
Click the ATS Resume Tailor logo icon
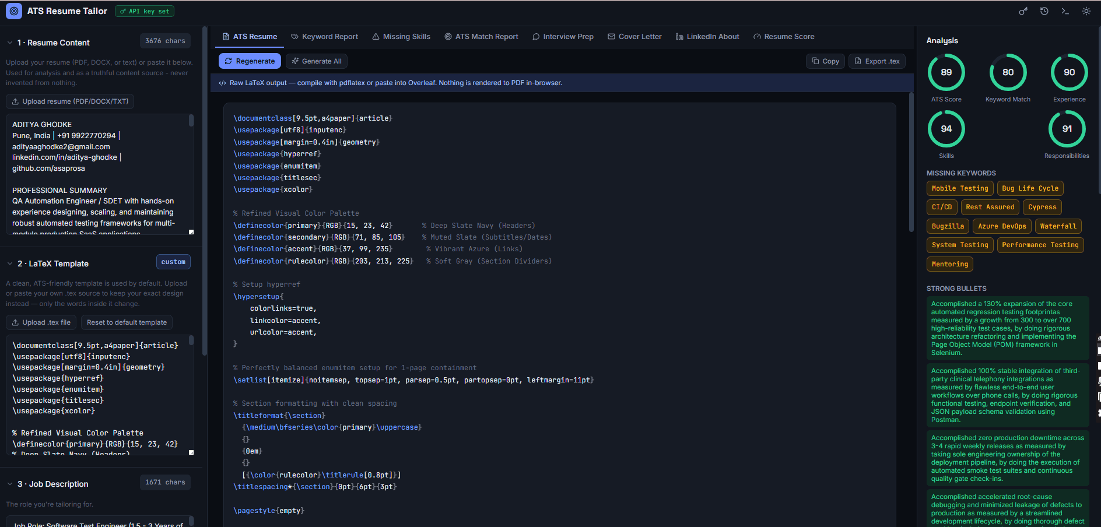tap(13, 11)
